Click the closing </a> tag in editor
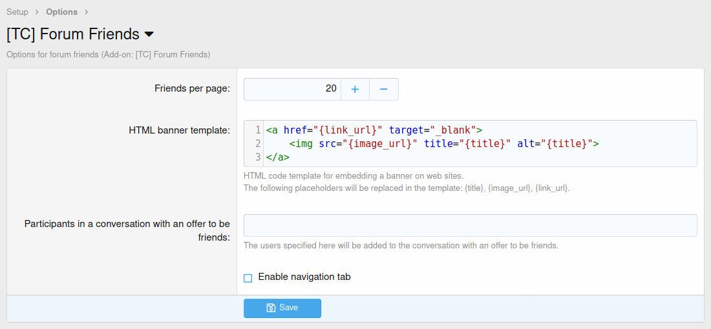Screen dimensions: 711x329 (277, 157)
